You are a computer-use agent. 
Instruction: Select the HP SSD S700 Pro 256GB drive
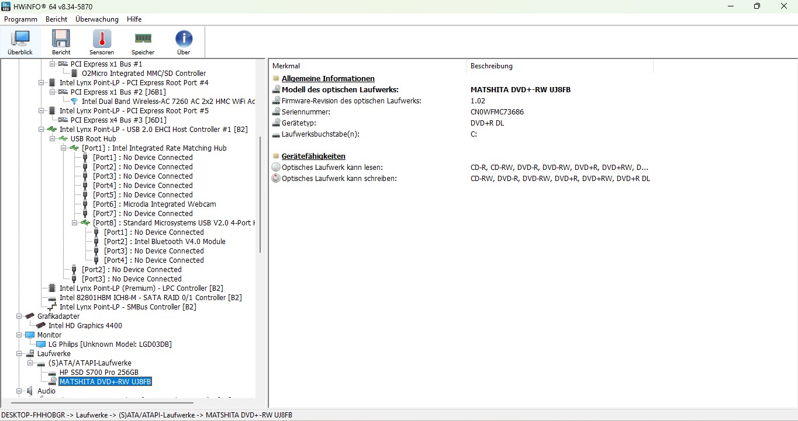coord(98,373)
